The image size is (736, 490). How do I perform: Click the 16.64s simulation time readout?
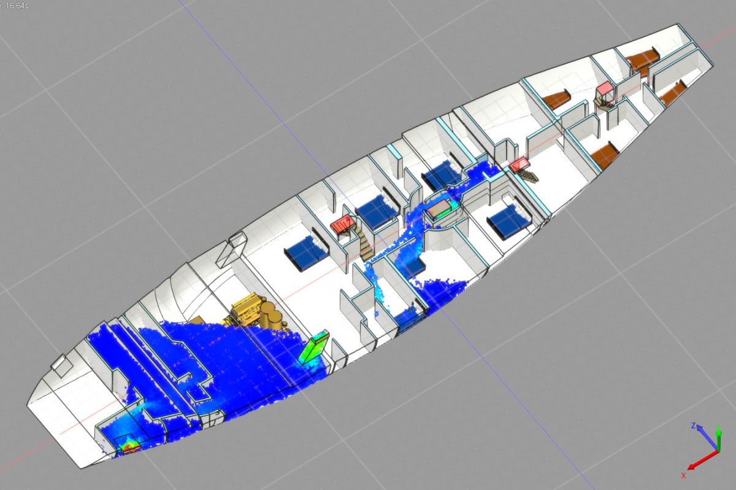(x=18, y=4)
